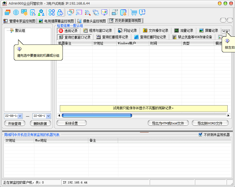Viewport: 235px width, 187px height.
Task: Click the shopping cart purchase icon
Action: pos(134,12)
